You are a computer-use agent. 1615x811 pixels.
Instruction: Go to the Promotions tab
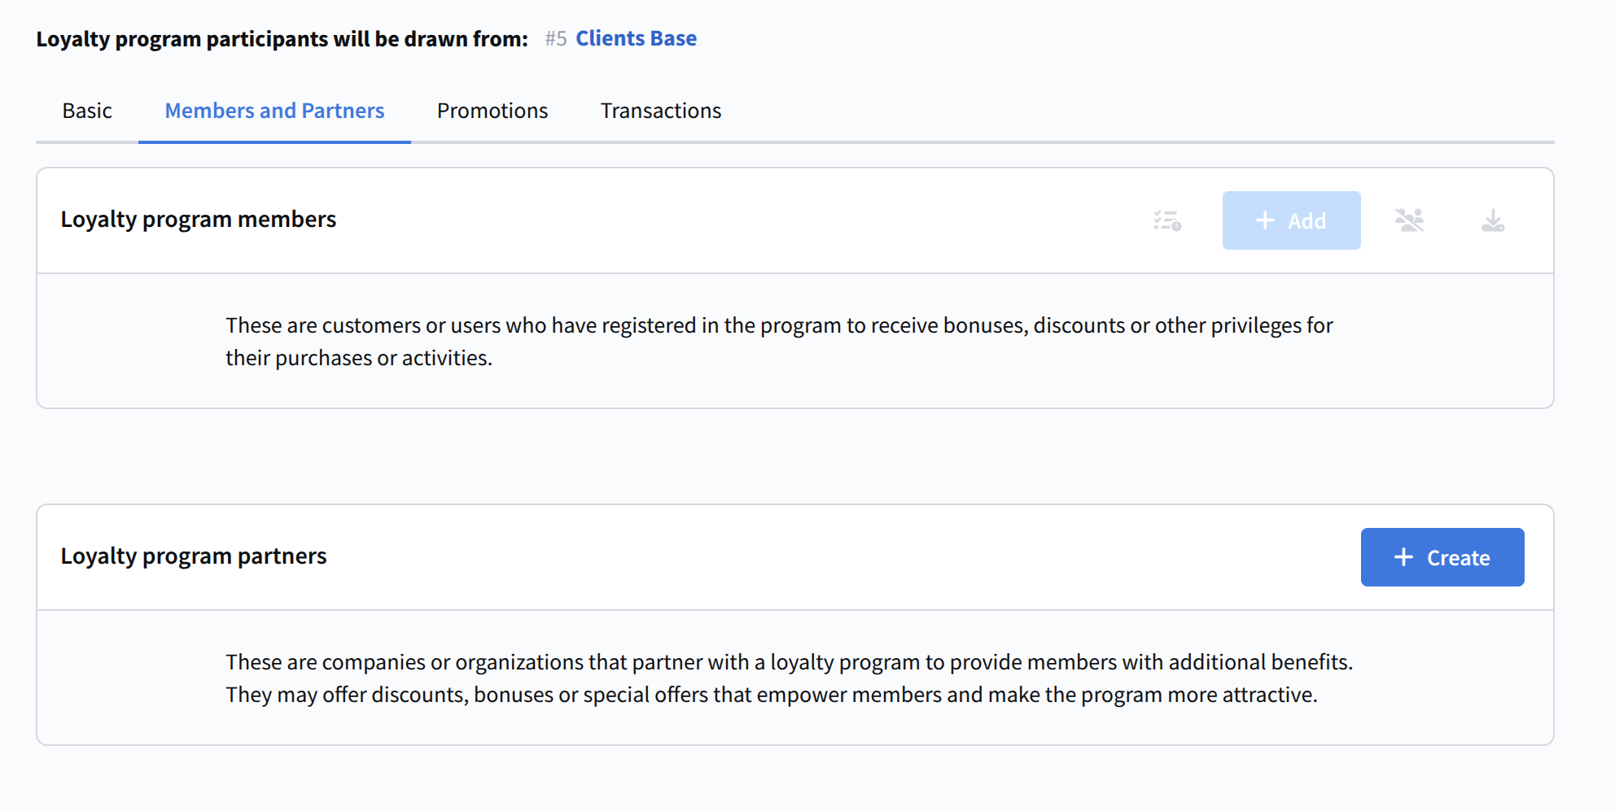[492, 111]
